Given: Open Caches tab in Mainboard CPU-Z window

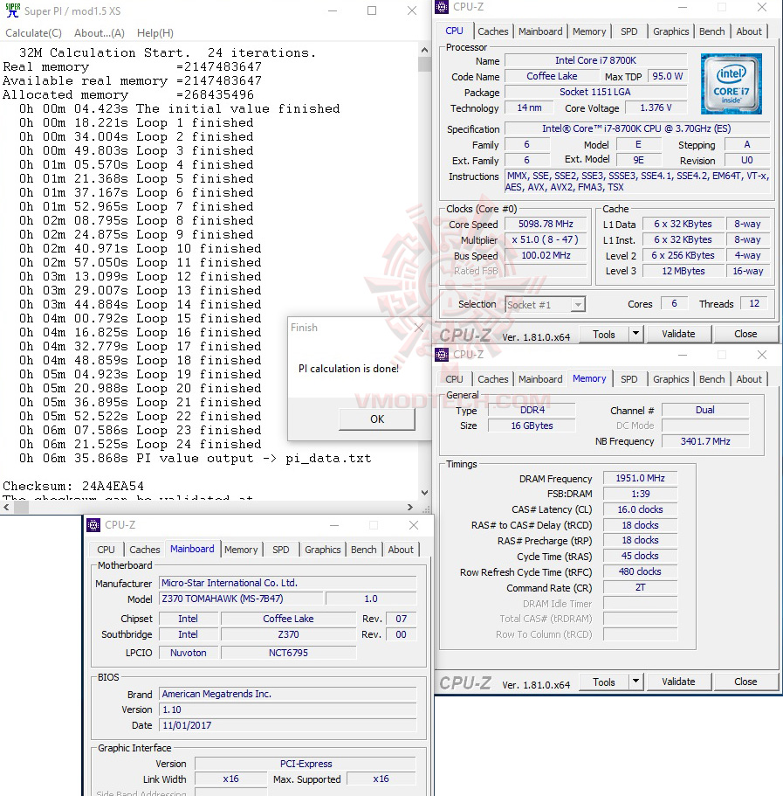Looking at the screenshot, I should [x=144, y=550].
